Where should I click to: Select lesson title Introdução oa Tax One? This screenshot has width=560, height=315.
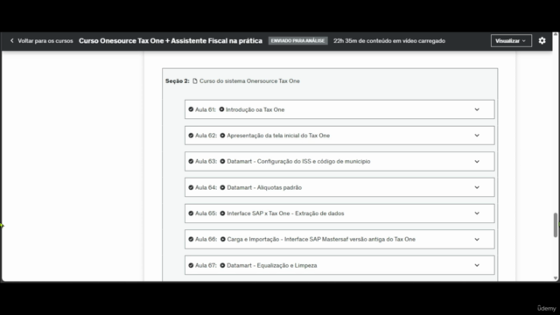tap(255, 109)
